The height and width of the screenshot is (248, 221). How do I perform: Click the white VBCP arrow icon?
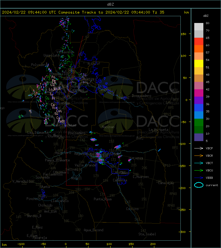click(199, 148)
